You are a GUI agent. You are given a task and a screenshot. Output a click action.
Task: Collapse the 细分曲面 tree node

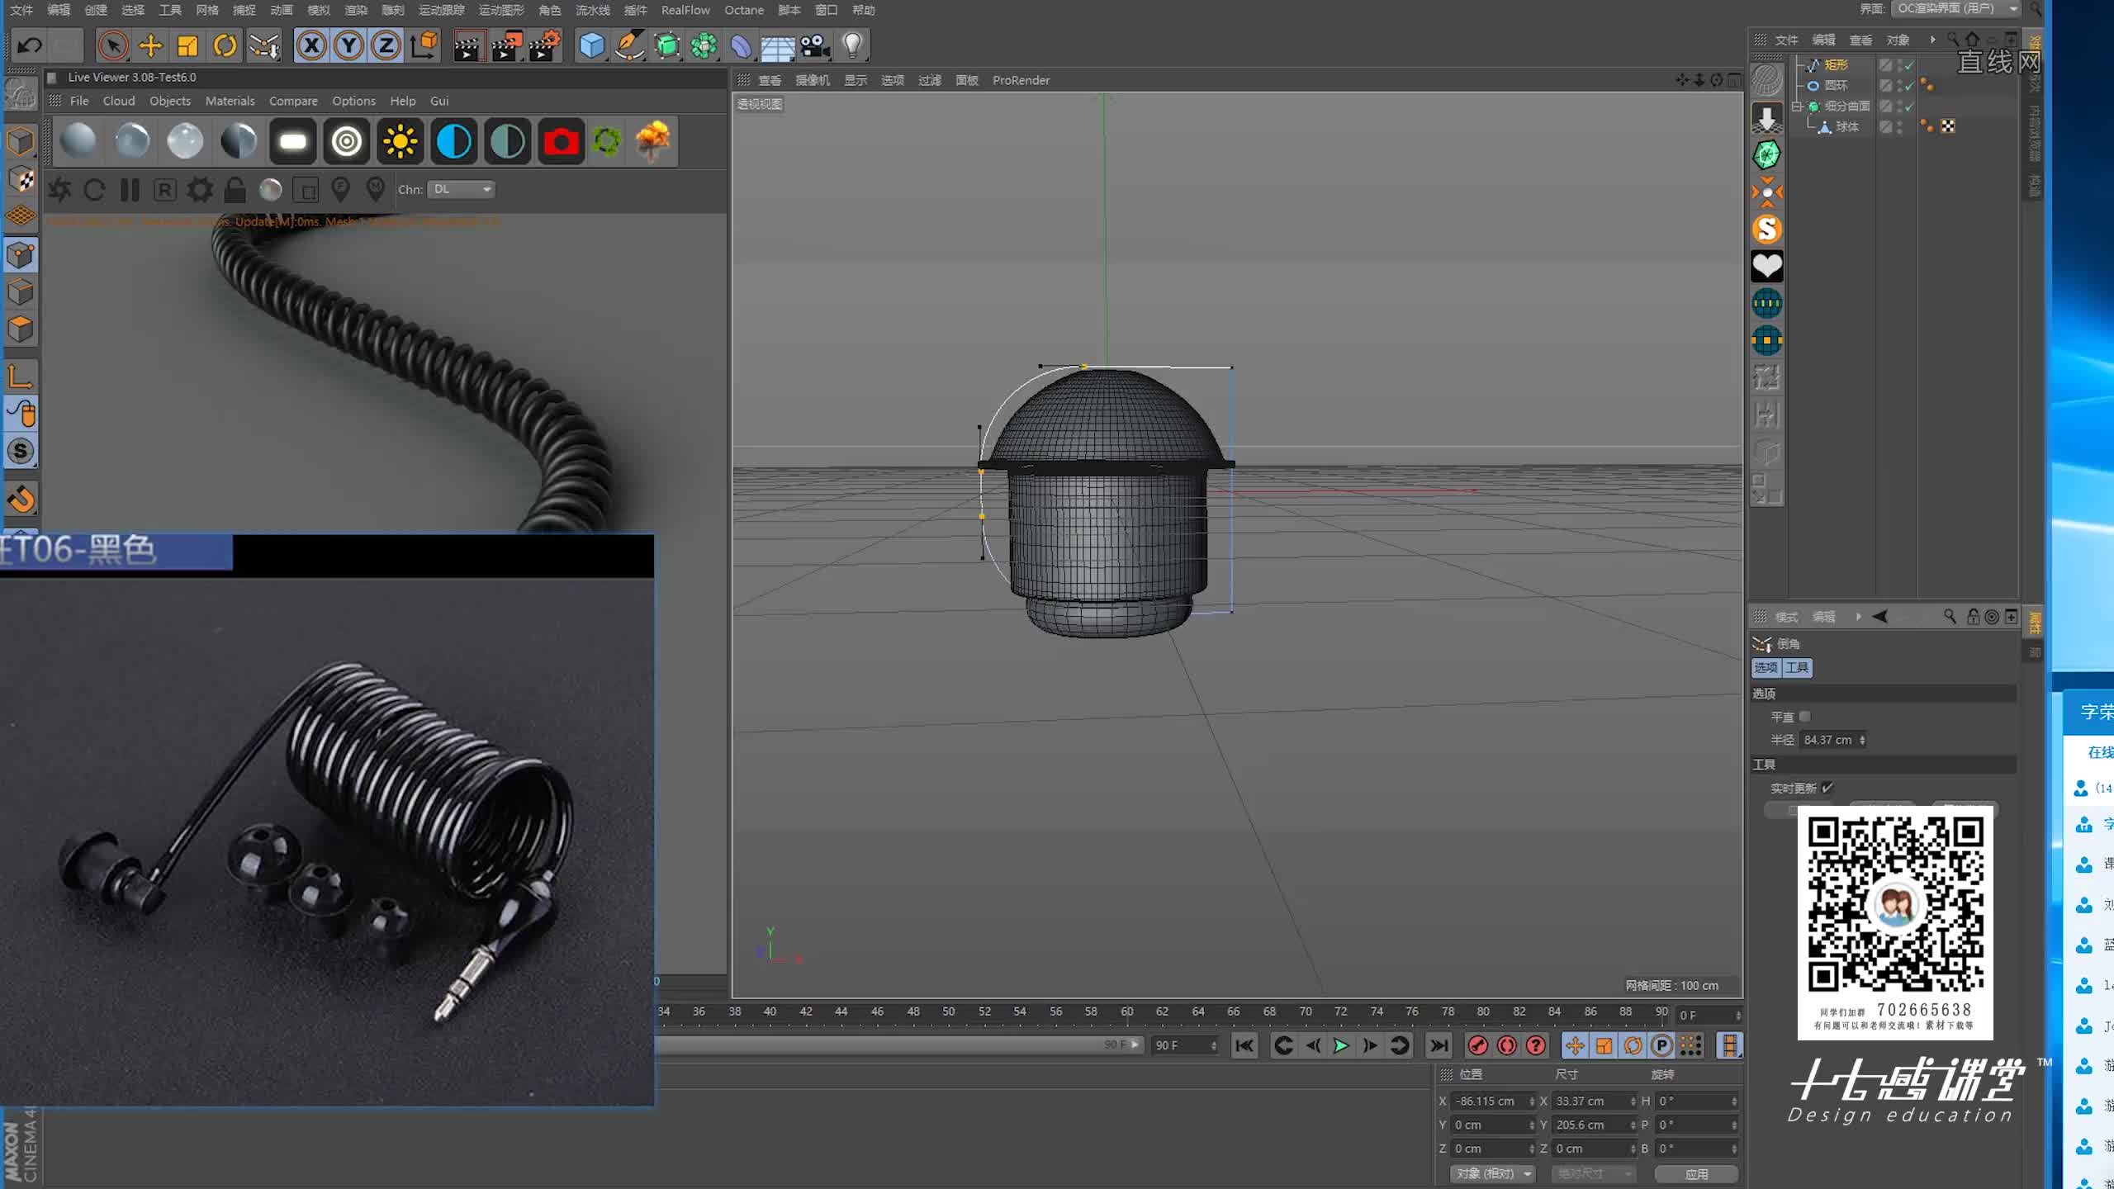[x=1796, y=107]
